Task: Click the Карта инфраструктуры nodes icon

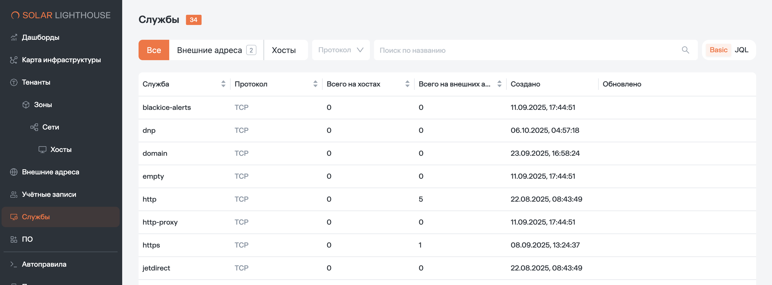Action: pos(14,60)
